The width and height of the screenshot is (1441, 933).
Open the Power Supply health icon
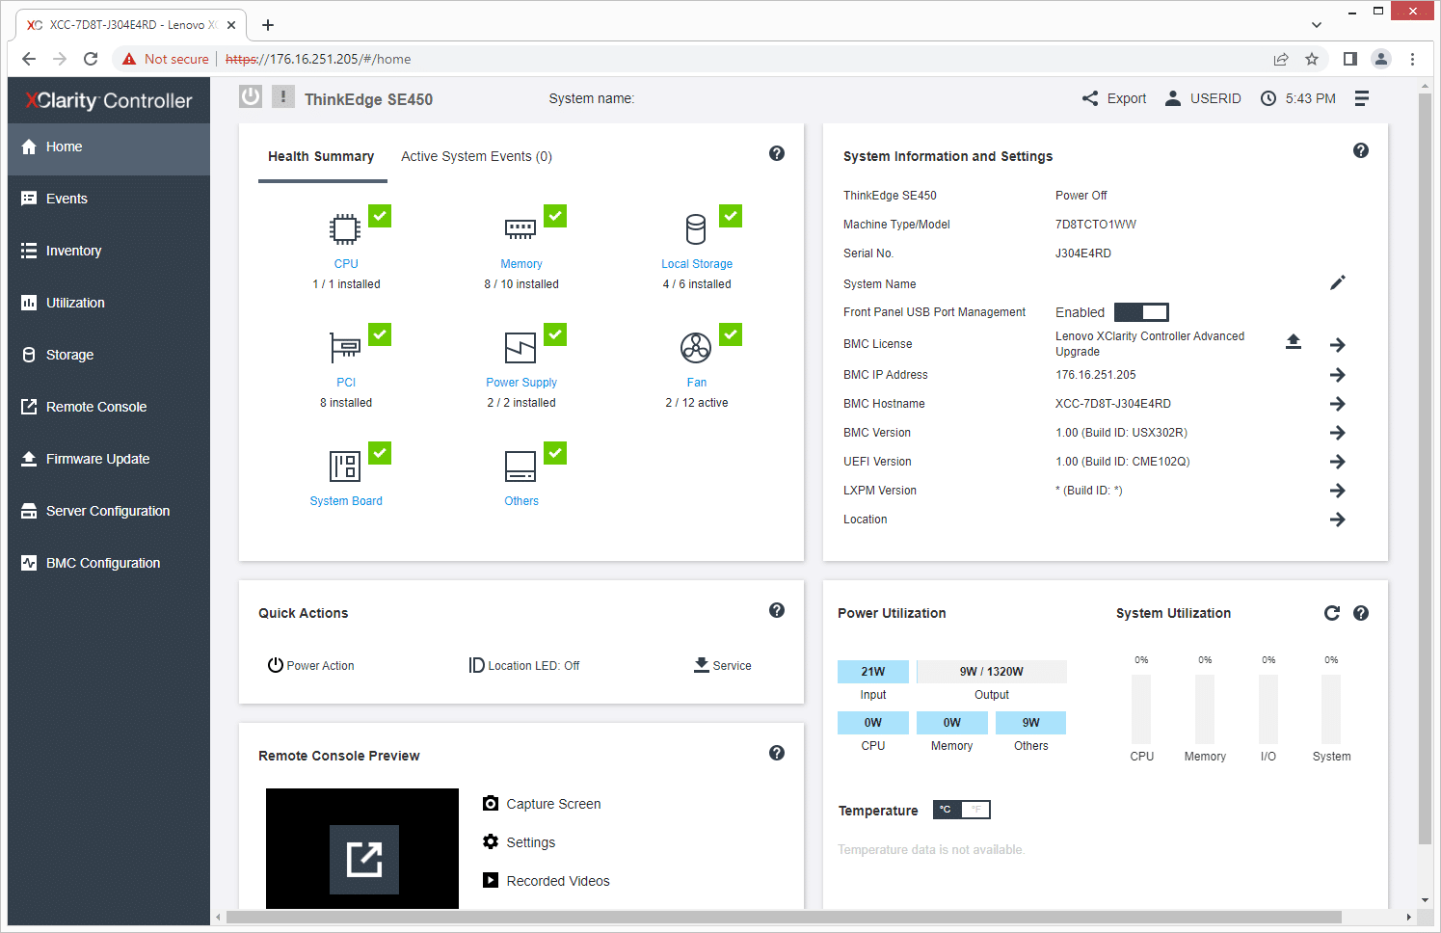click(x=520, y=347)
